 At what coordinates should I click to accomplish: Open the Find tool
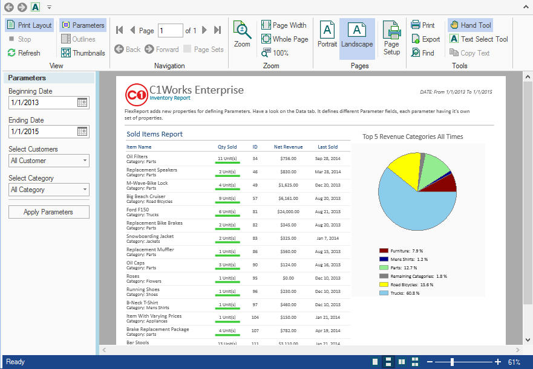pos(422,53)
